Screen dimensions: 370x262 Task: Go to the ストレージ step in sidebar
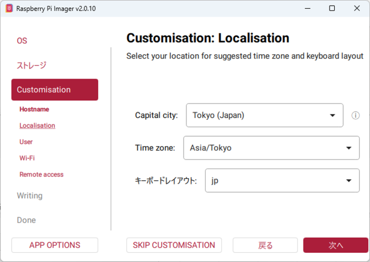[x=31, y=65]
